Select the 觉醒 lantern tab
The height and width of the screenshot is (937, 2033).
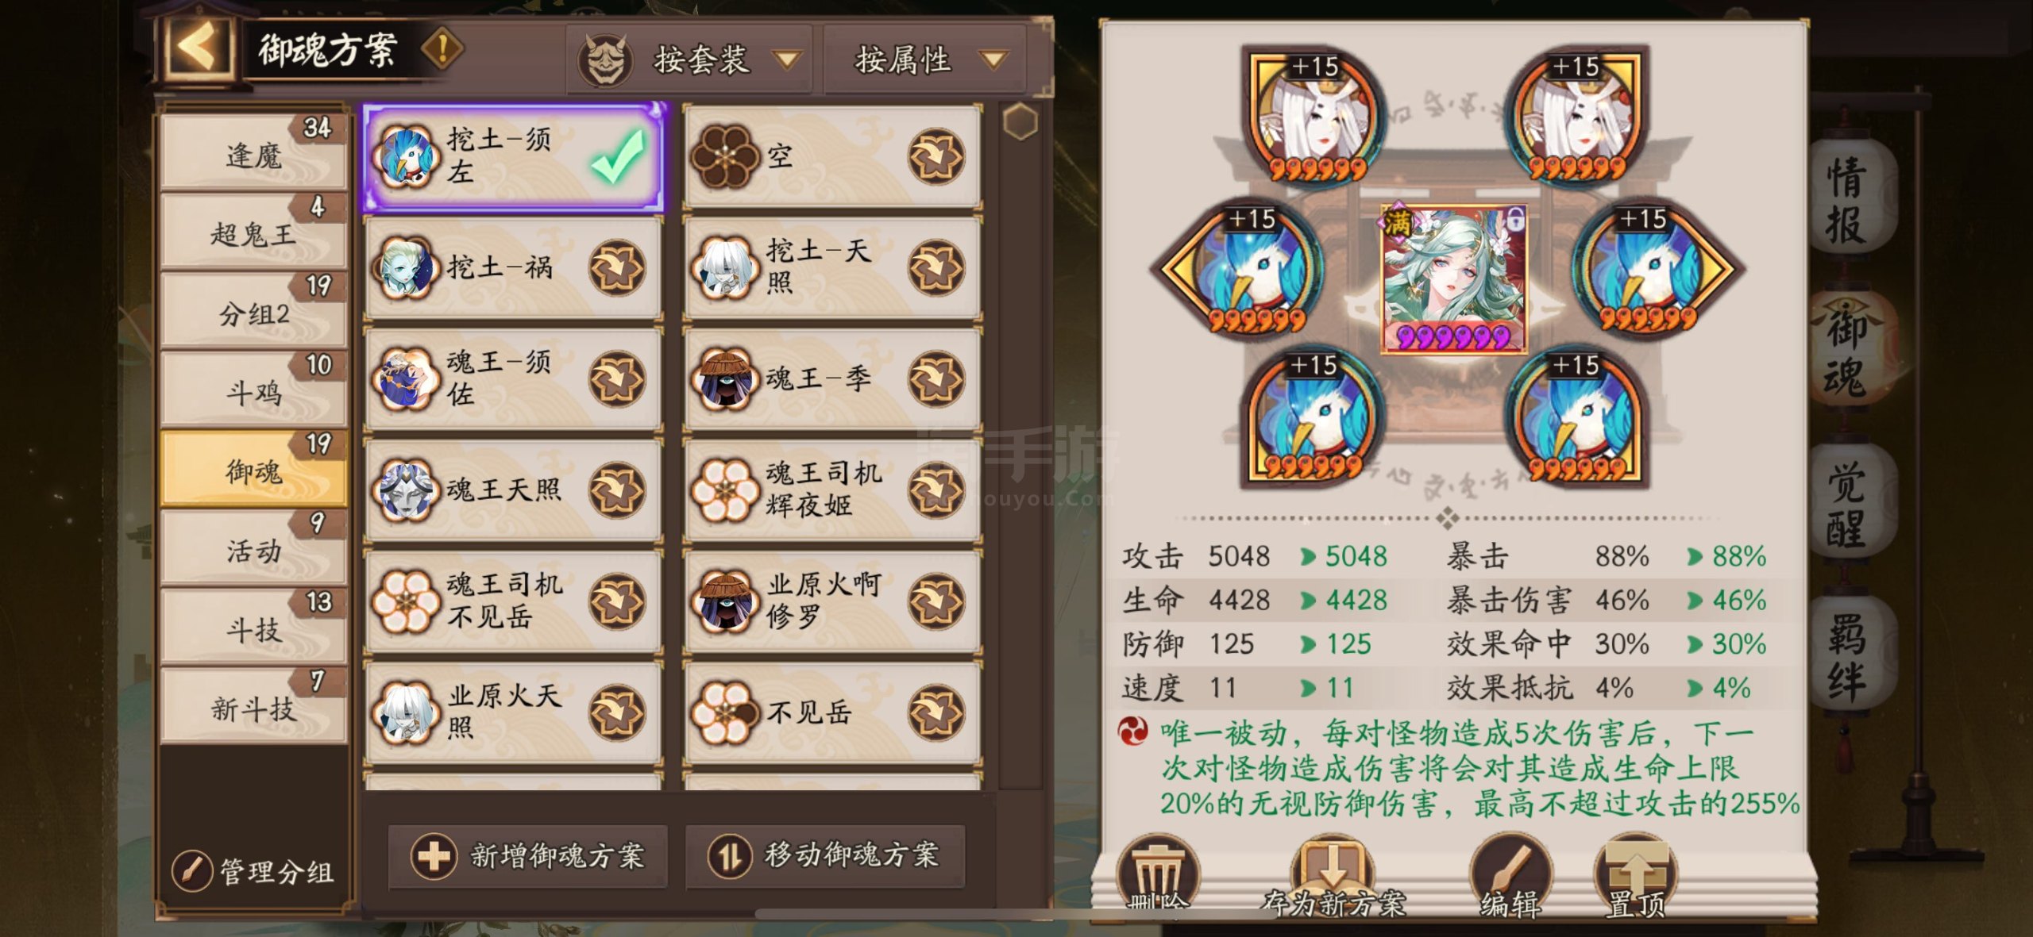(1846, 508)
